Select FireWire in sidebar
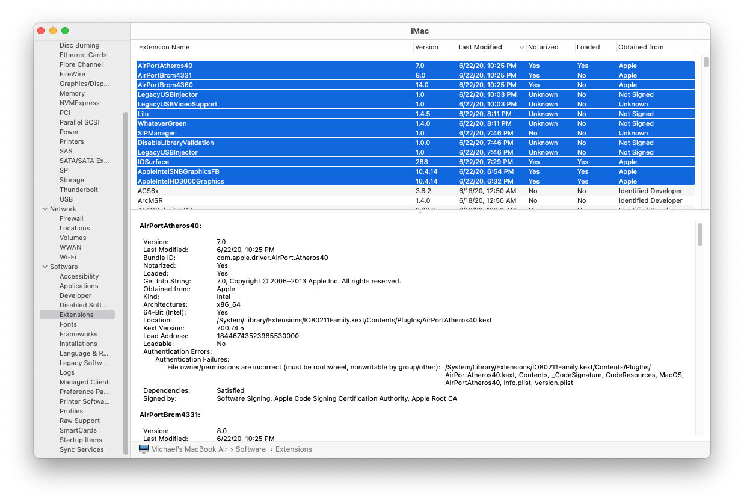The image size is (744, 503). (72, 74)
